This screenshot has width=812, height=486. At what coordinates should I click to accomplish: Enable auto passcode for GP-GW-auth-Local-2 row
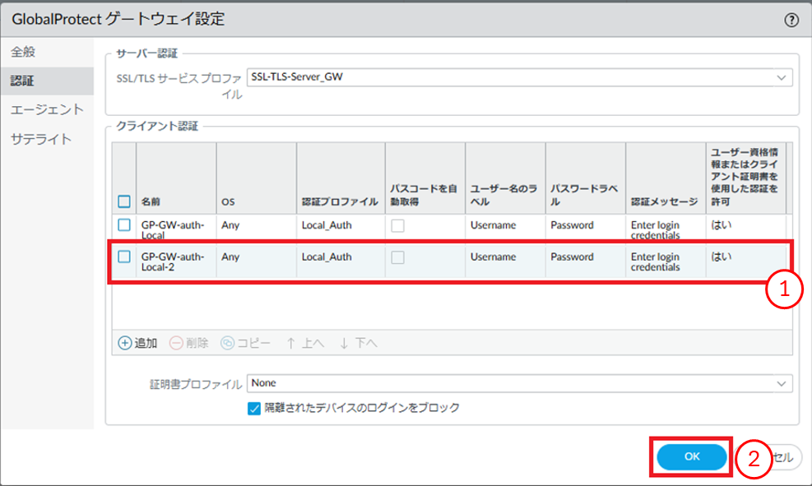(397, 257)
